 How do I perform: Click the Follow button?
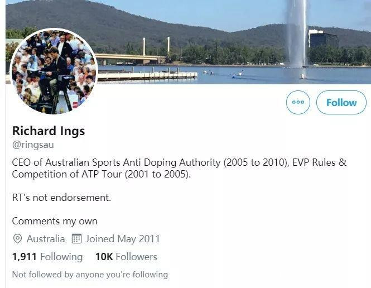341,103
